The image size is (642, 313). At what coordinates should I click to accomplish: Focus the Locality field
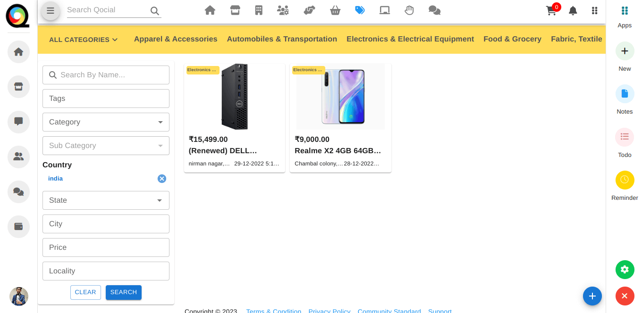pyautogui.click(x=106, y=271)
